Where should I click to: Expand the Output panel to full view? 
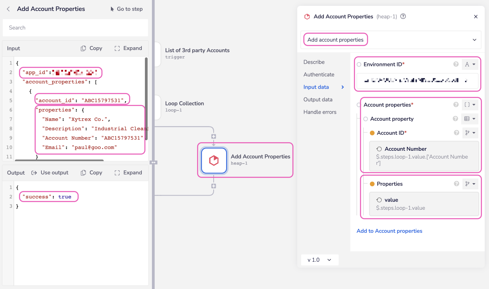[x=128, y=172]
